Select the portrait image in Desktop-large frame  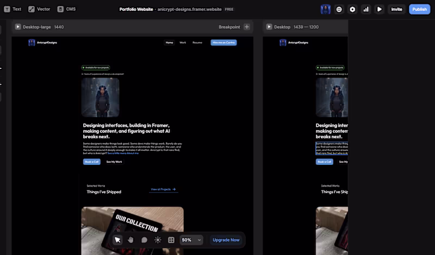[x=100, y=97]
